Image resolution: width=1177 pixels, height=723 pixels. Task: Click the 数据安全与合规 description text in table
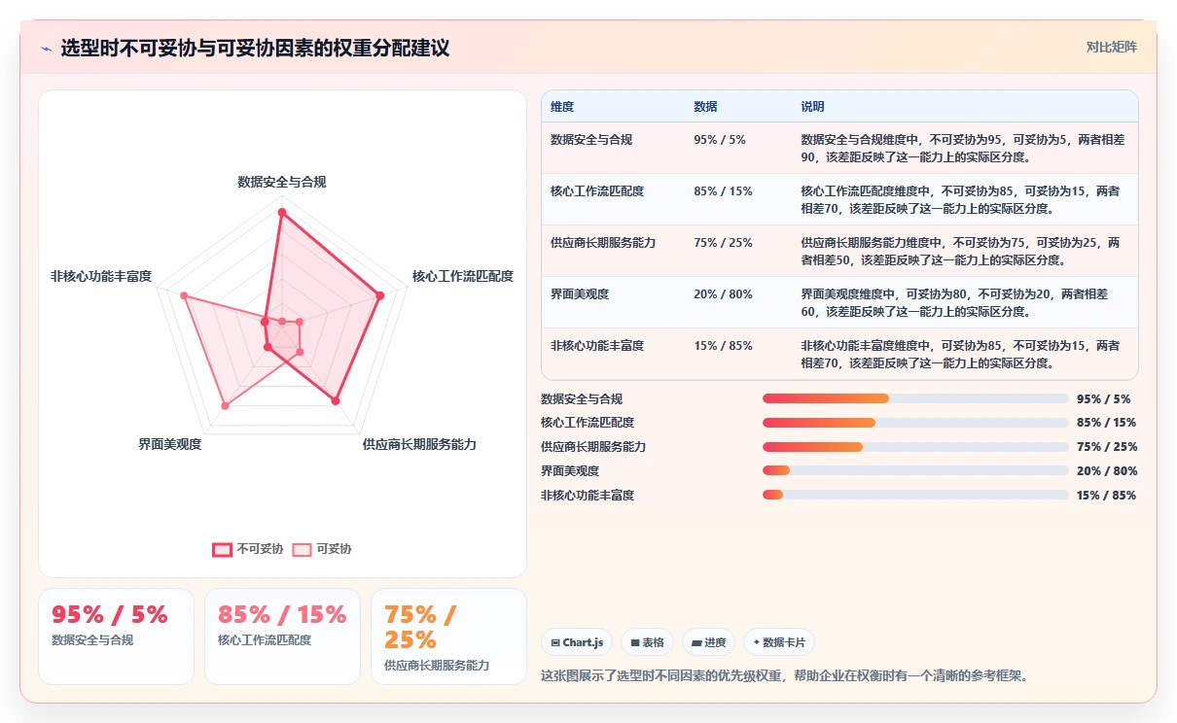[x=963, y=148]
